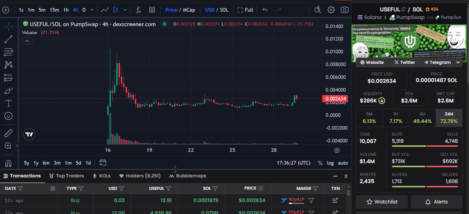The height and width of the screenshot is (214, 469).
Task: Select candlestick chart style
Action: point(115,10)
